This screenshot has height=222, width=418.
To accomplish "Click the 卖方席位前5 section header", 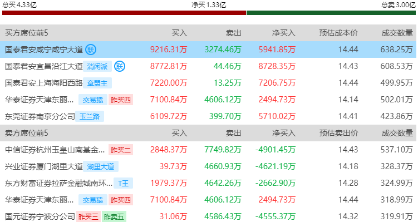I will click(x=27, y=133).
